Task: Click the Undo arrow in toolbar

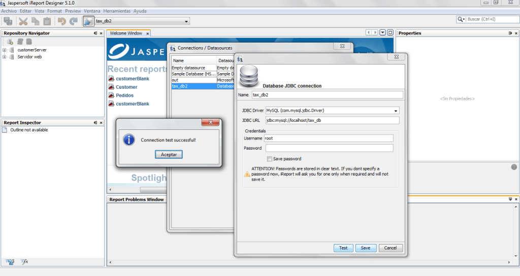Action: pyautogui.click(x=61, y=21)
